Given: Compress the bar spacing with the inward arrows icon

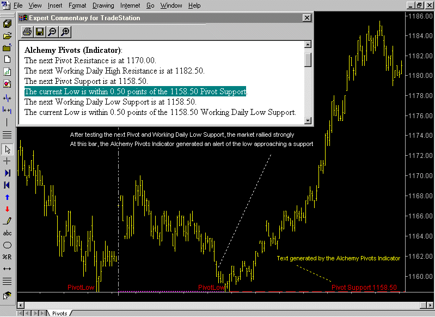Looking at the screenshot, I should coord(7,98).
